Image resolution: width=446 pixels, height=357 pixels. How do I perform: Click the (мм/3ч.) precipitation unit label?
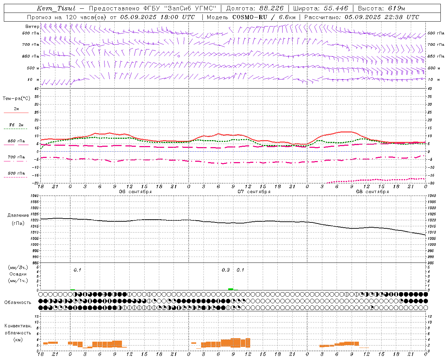pos(18,267)
